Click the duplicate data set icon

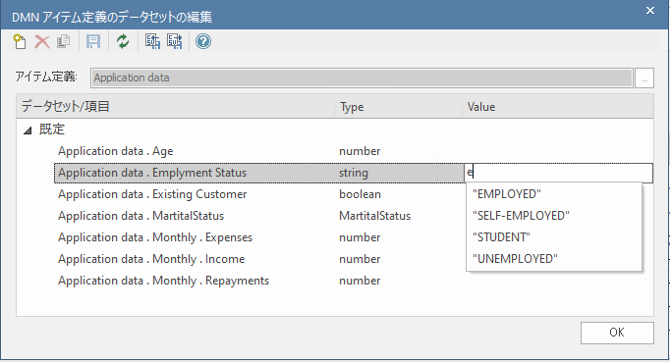point(64,41)
